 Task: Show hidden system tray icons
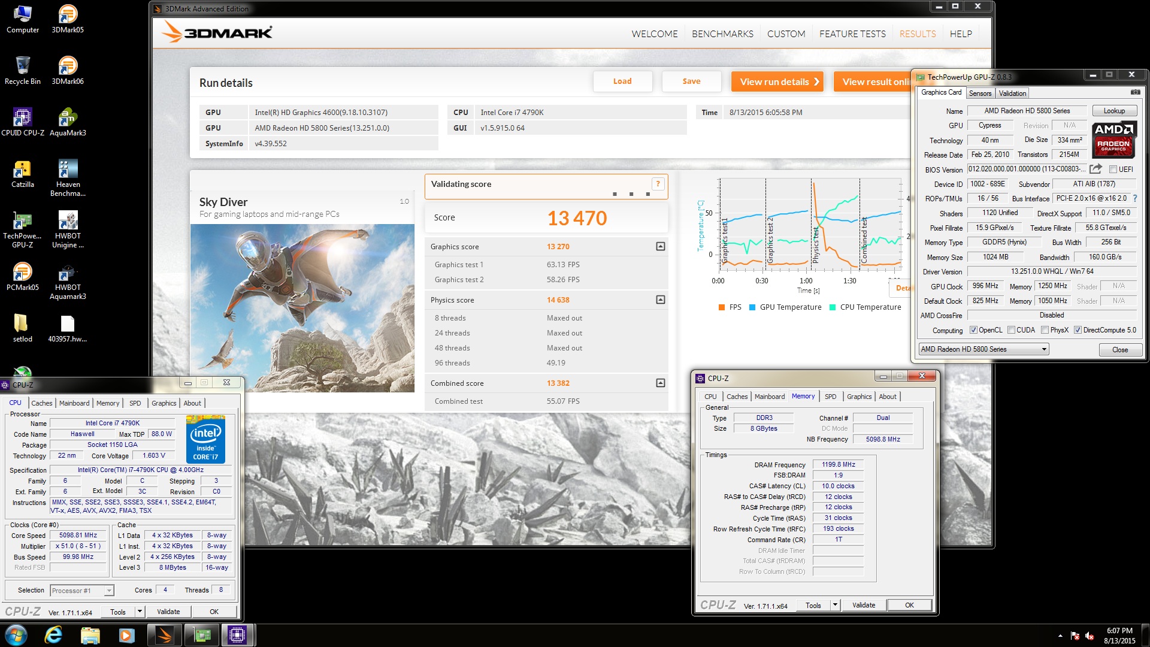pyautogui.click(x=1060, y=636)
